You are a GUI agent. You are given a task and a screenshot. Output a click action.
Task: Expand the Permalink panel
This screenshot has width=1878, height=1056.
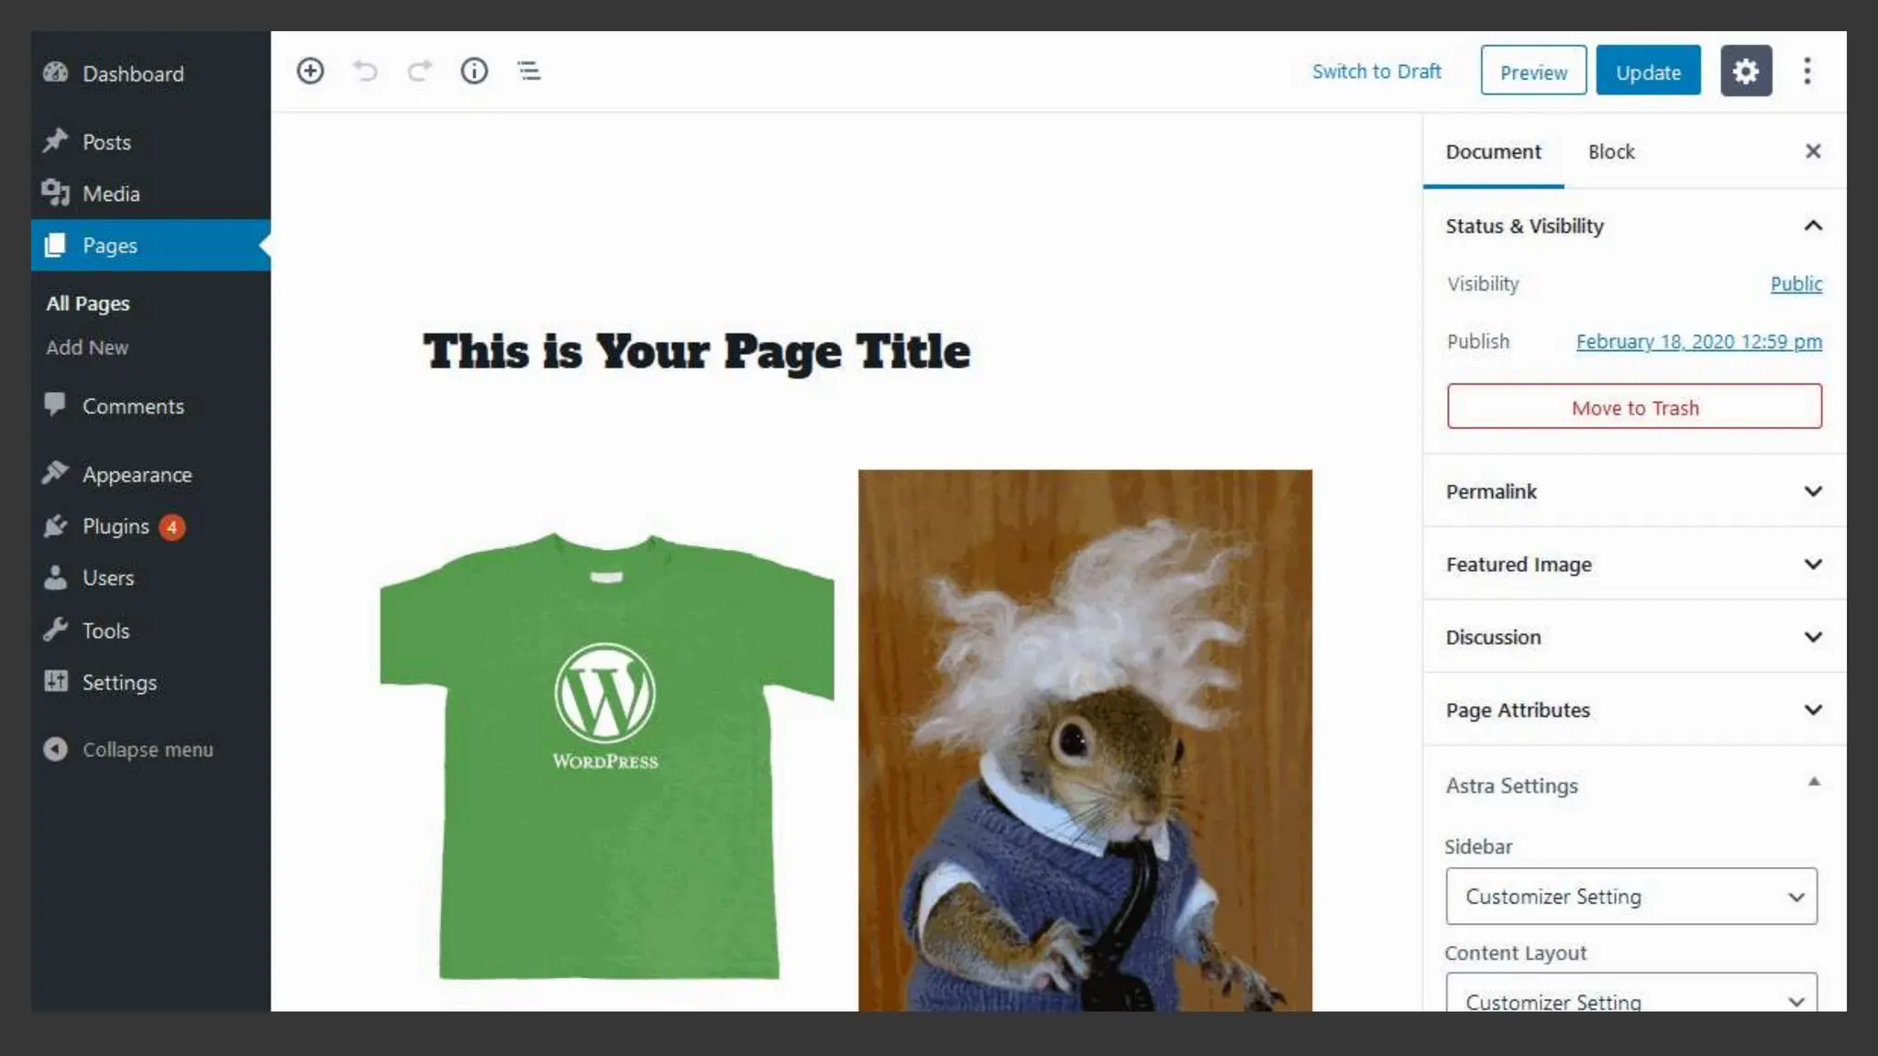pos(1812,491)
